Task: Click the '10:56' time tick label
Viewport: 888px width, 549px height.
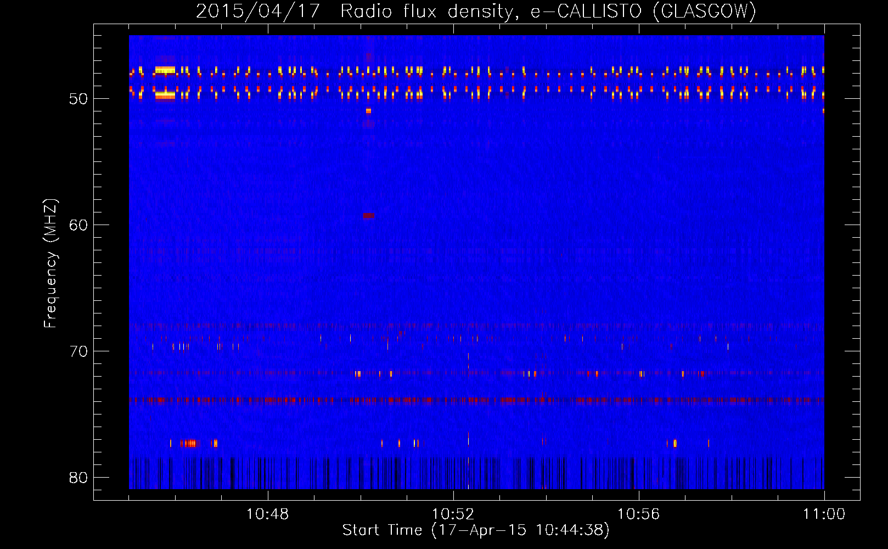Action: 638,514
